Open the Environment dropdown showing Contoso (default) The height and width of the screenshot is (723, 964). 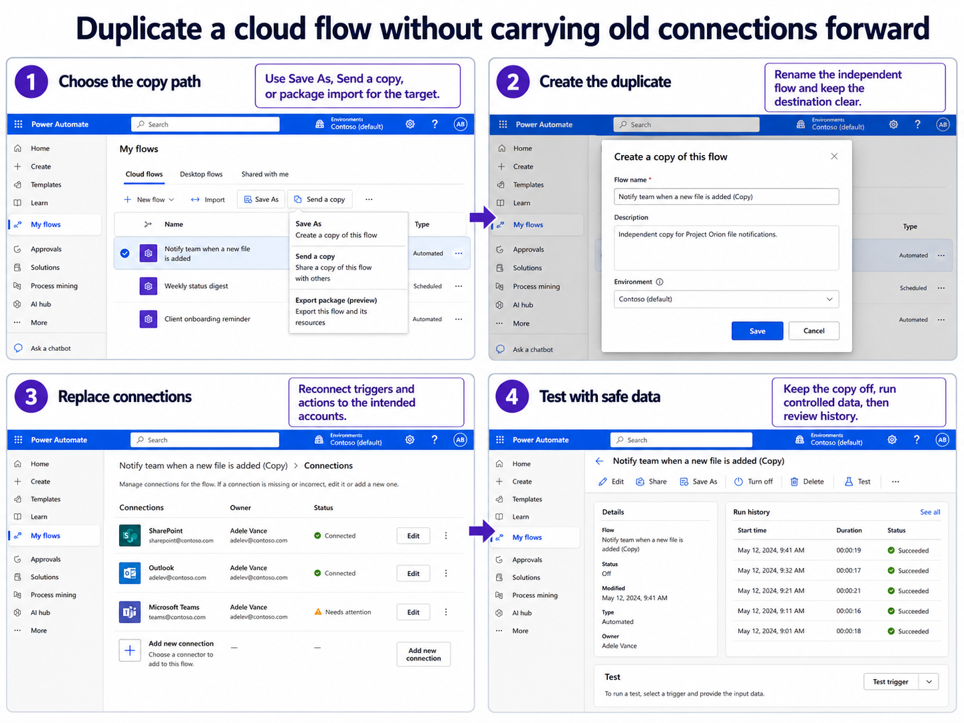[x=726, y=299]
